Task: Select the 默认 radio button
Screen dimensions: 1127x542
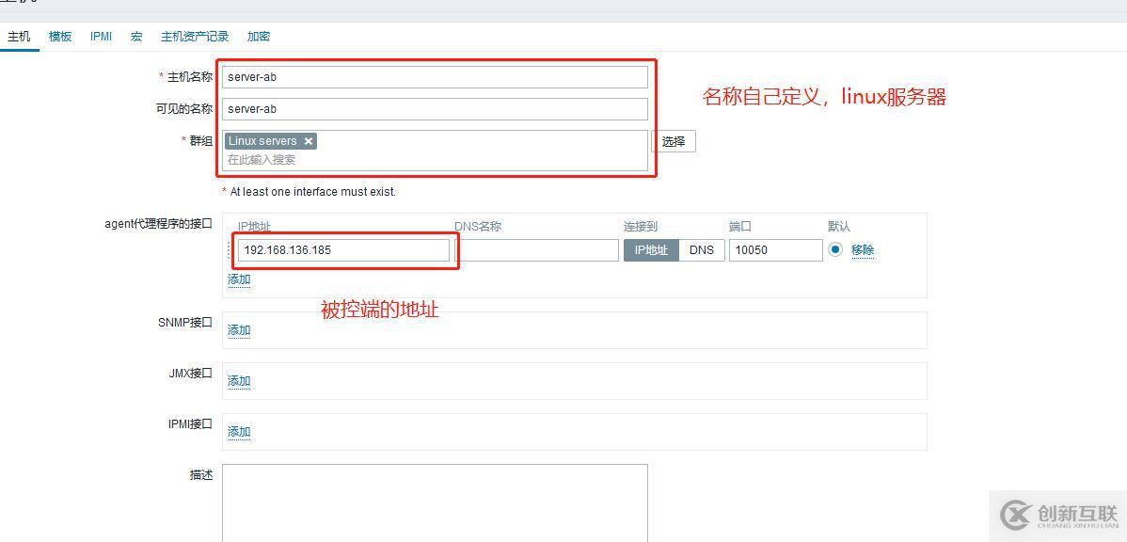Action: [x=833, y=249]
